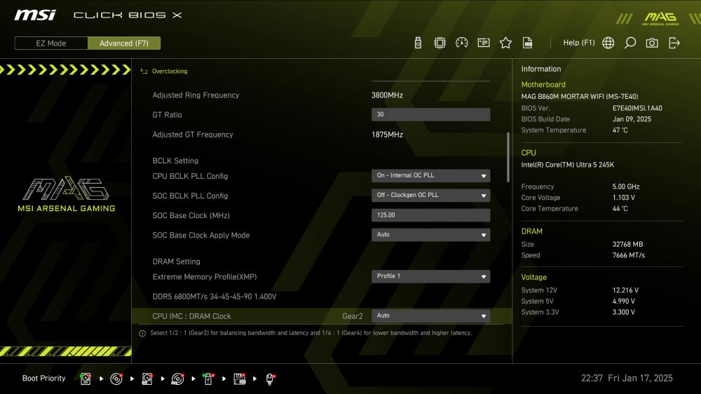Expand SOC Base Clock Apply Mode dropdown
The height and width of the screenshot is (394, 701).
pyautogui.click(x=430, y=235)
